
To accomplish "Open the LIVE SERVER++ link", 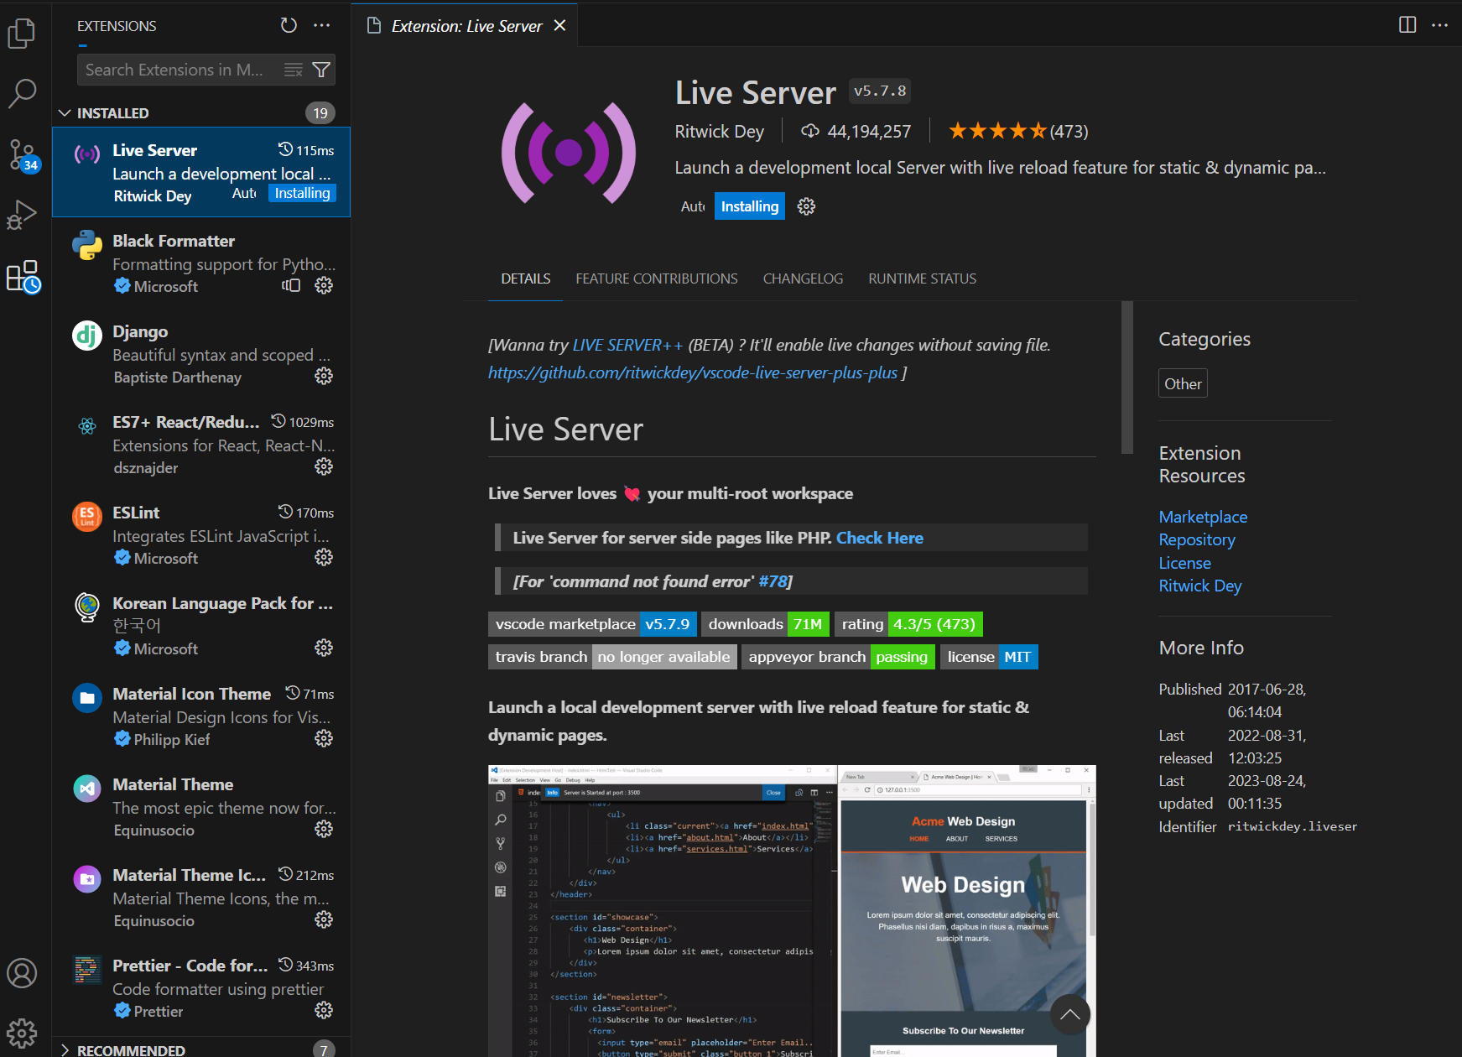I will click(627, 345).
